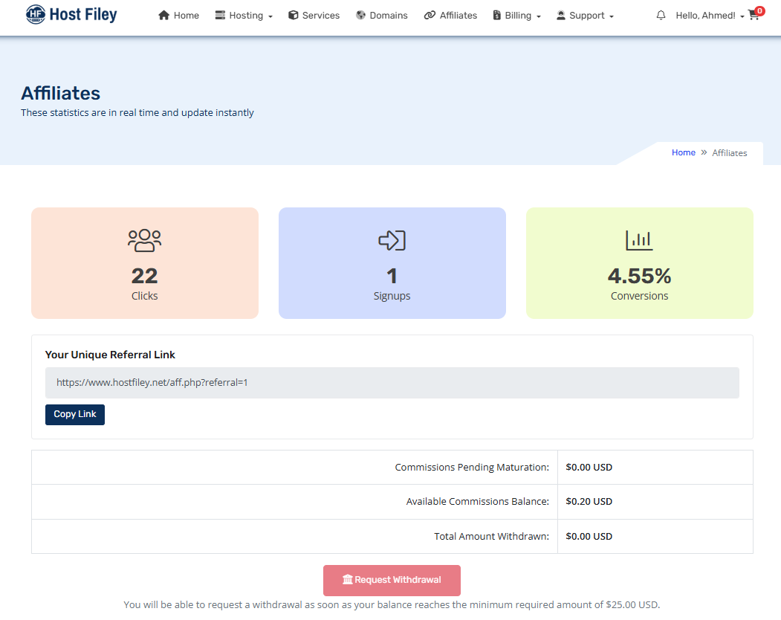Expand the Hosting dropdown menu
This screenshot has height=620, width=781.
click(244, 16)
